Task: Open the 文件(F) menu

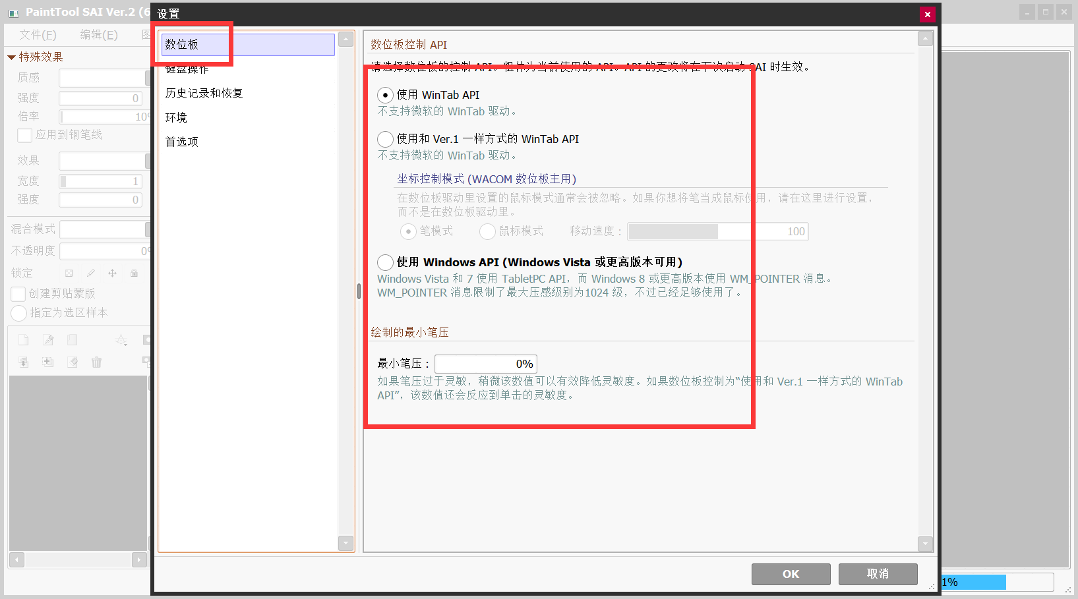Action: 38,35
